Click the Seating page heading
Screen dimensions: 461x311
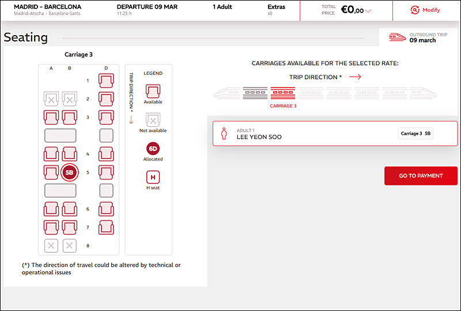coord(26,37)
